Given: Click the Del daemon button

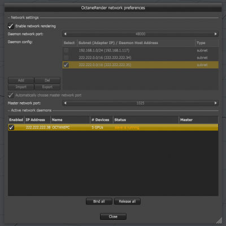Looking at the screenshot, I should [47, 80].
